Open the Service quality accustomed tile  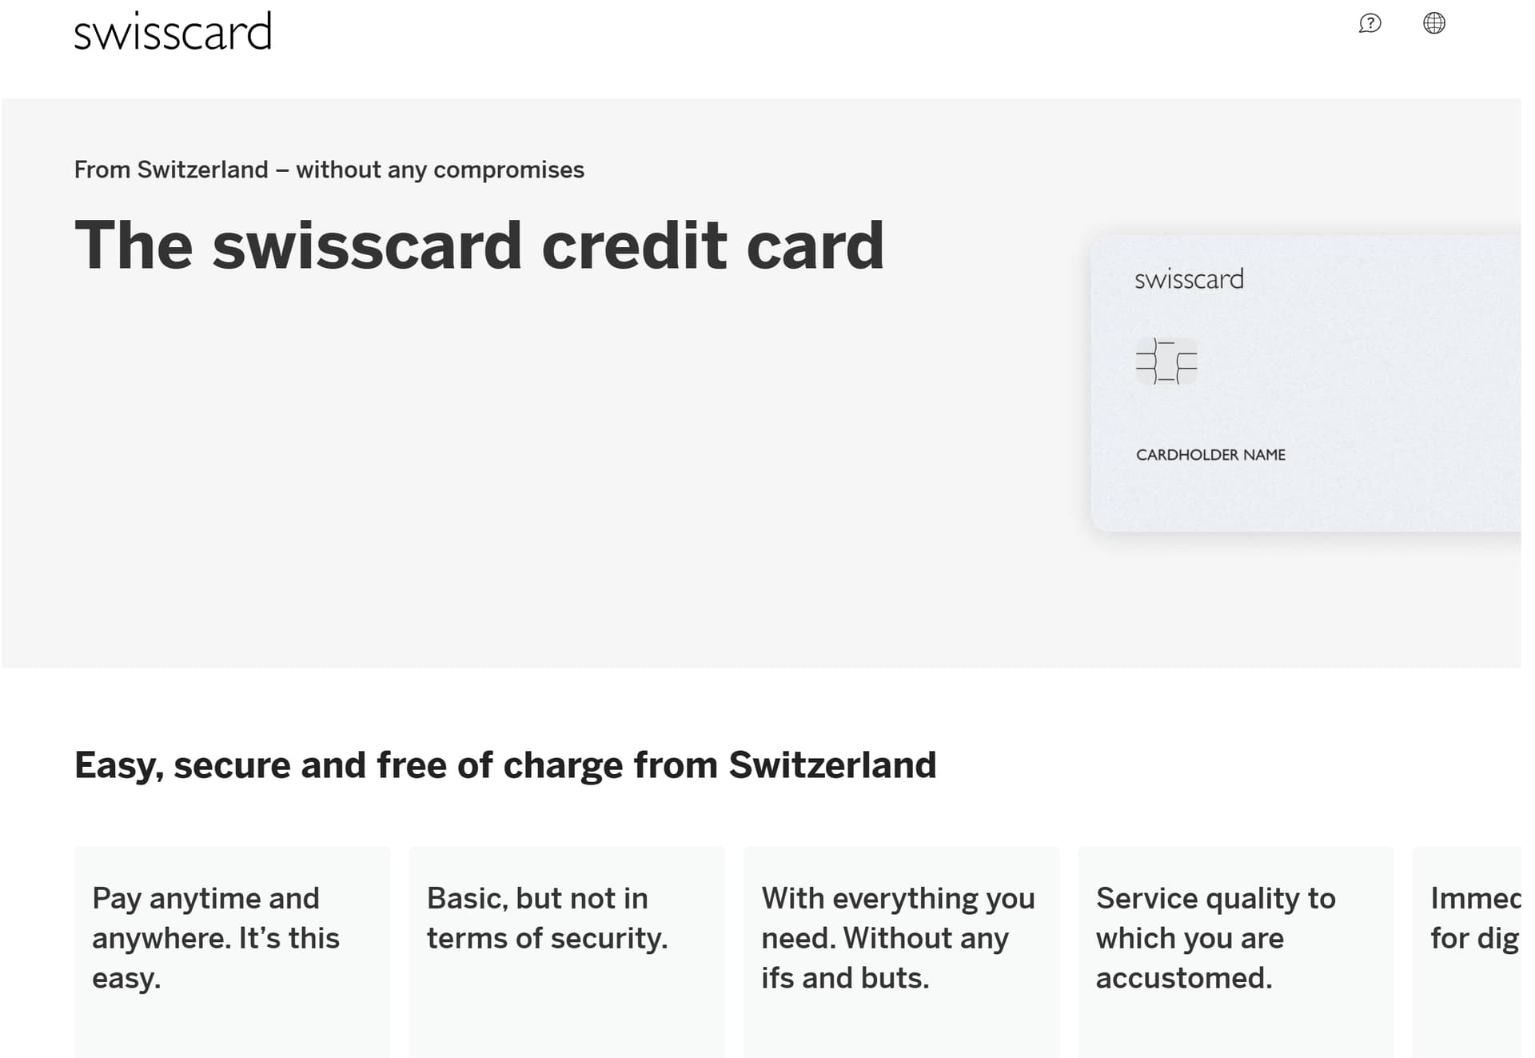point(1236,952)
